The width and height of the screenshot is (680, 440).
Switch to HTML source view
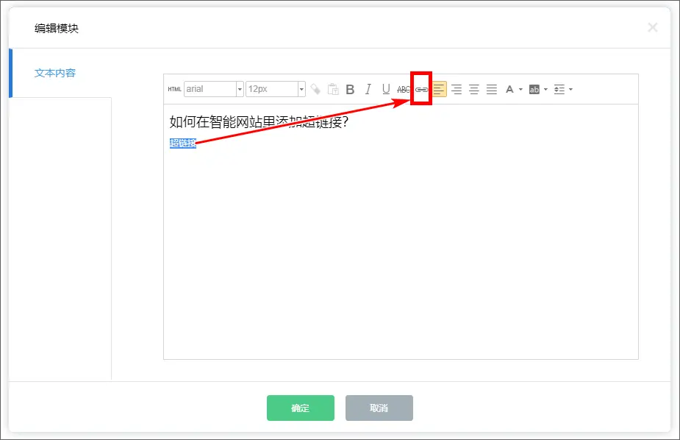pyautogui.click(x=174, y=89)
